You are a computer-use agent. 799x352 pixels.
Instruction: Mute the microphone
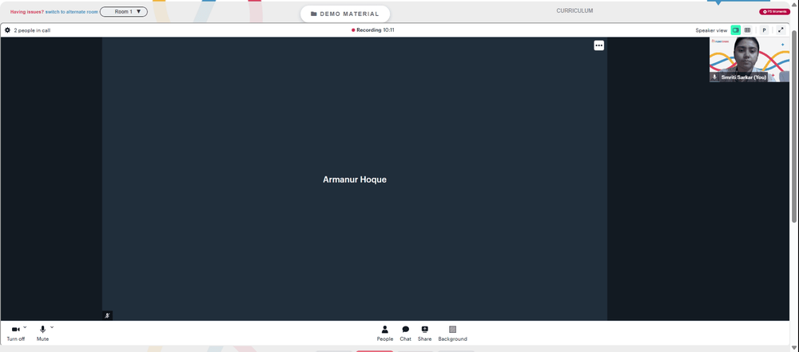pyautogui.click(x=42, y=333)
